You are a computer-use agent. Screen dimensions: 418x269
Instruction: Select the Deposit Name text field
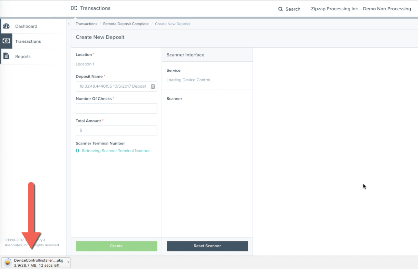(113, 87)
